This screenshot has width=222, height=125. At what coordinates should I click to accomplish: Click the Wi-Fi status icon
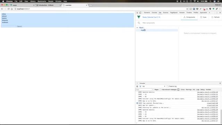195,1
